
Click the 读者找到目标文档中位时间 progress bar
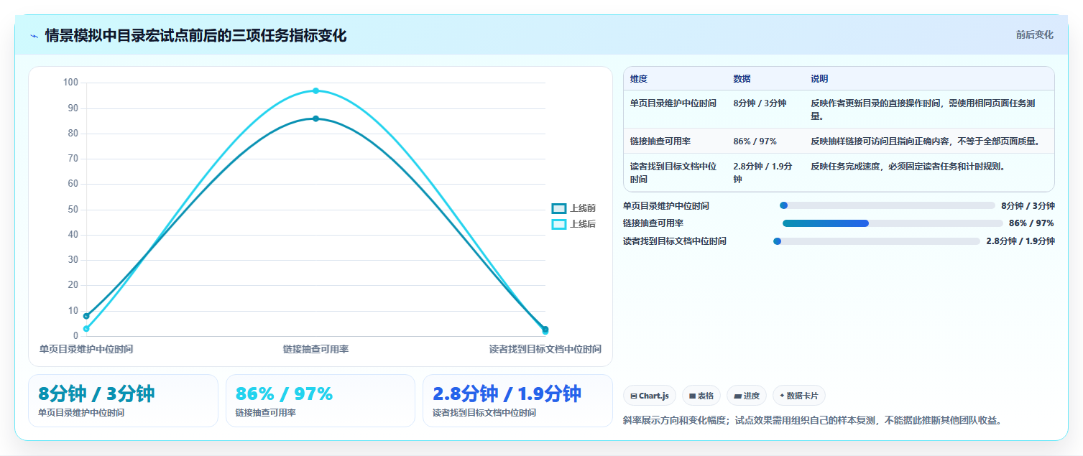click(877, 241)
